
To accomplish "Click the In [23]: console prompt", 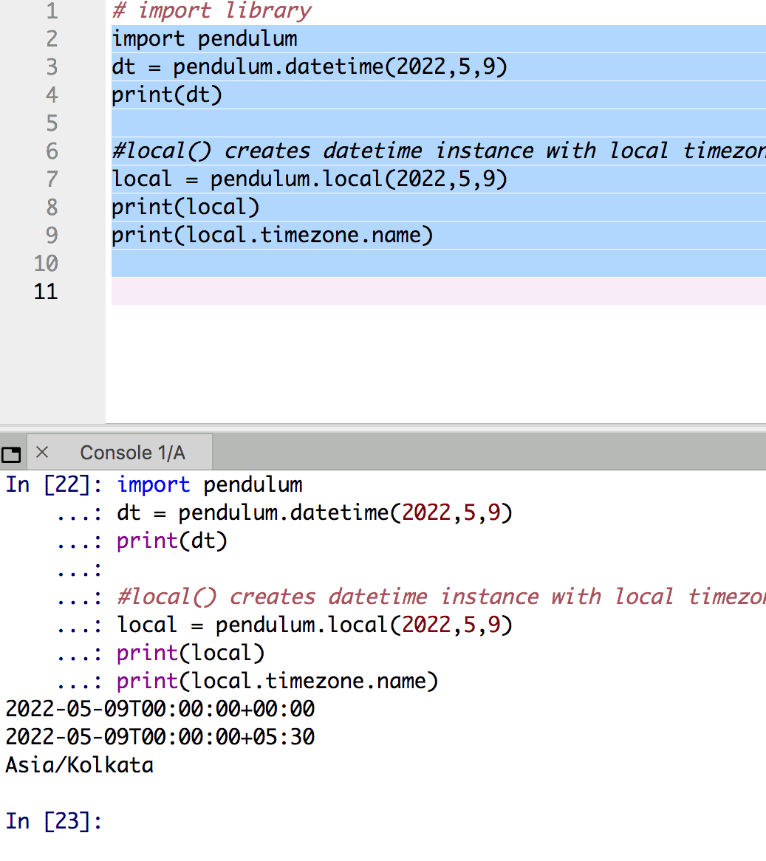I will click(54, 821).
